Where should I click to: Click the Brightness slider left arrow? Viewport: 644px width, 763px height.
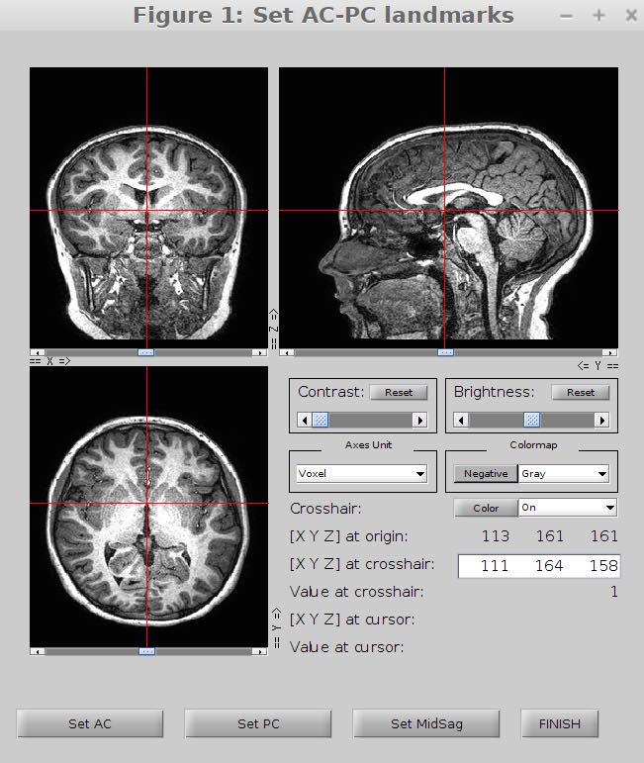460,420
